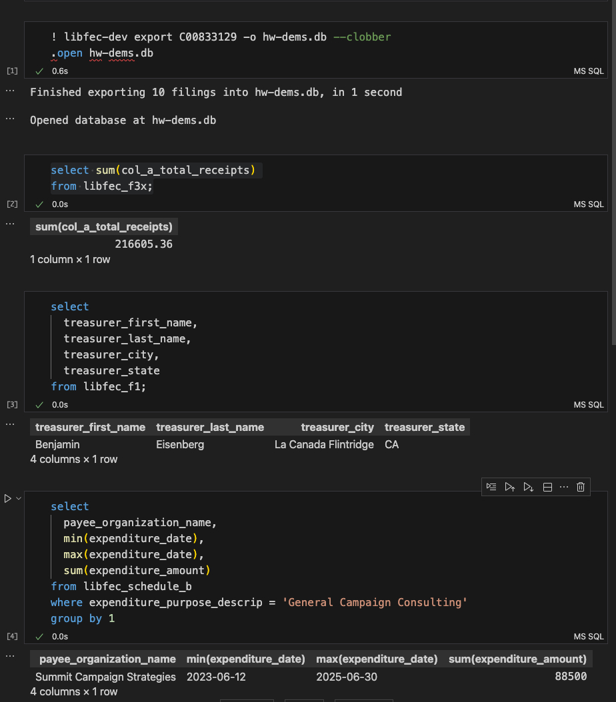Image resolution: width=616 pixels, height=702 pixels.
Task: Click the treasurer_city column header
Action: [337, 427]
